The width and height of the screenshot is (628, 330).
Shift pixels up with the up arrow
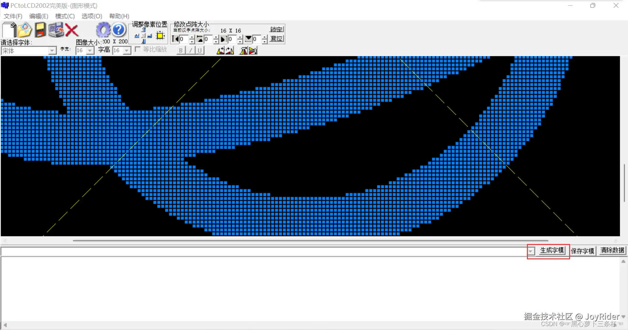pos(144,30)
